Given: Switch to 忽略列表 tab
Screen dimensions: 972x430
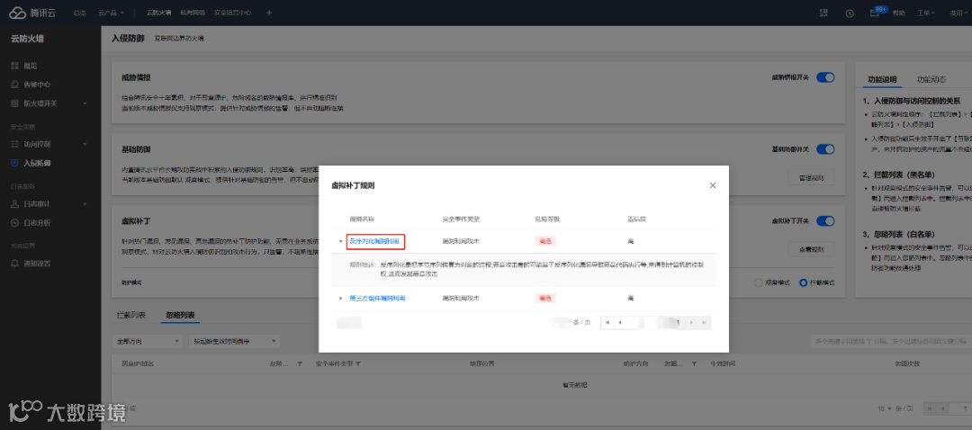Looking at the screenshot, I should point(180,316).
